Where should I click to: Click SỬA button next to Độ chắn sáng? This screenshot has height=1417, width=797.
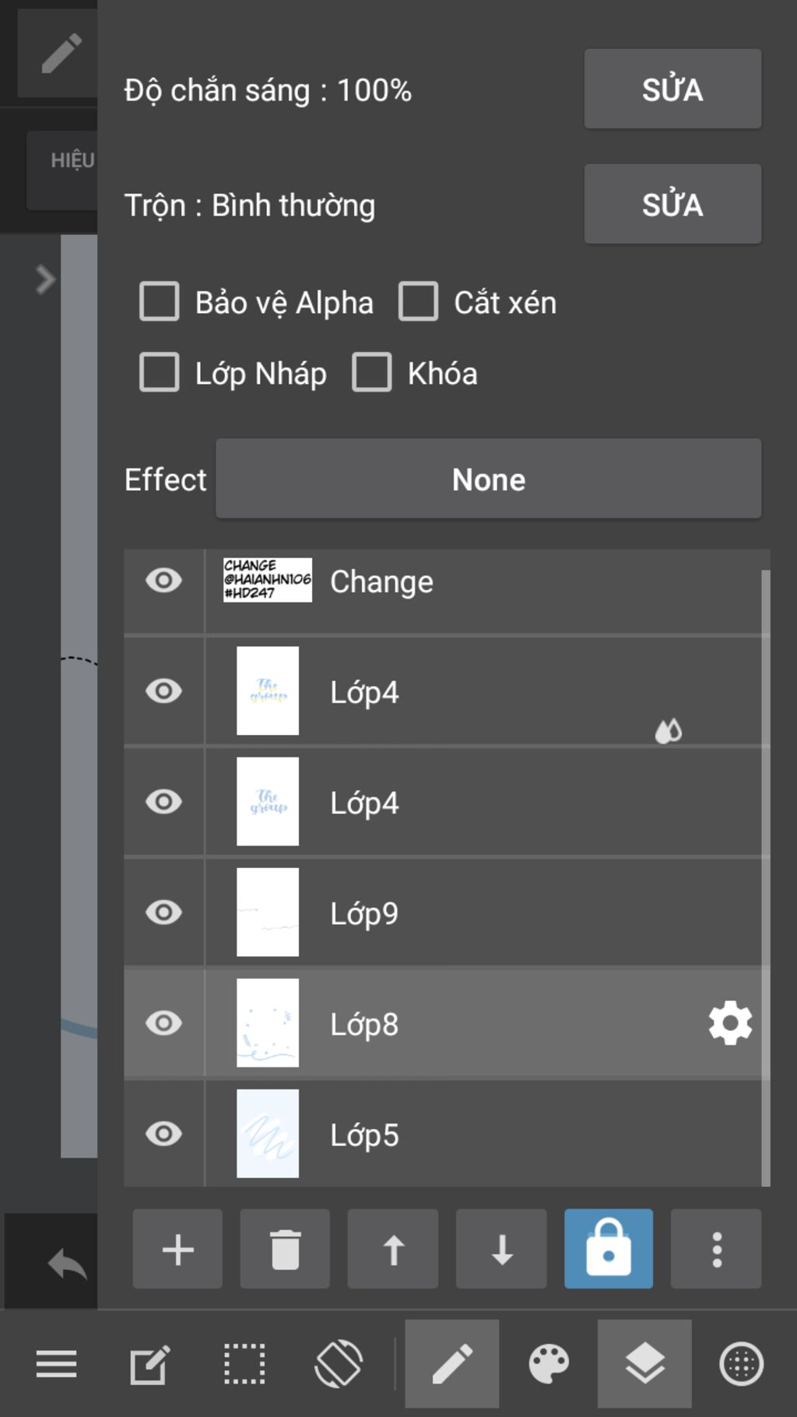point(672,89)
